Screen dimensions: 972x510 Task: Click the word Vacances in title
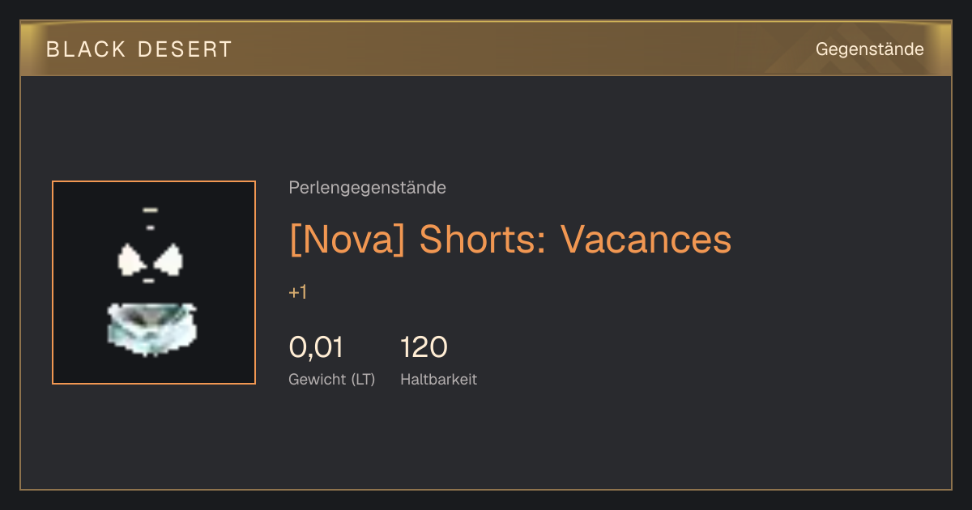tap(646, 239)
